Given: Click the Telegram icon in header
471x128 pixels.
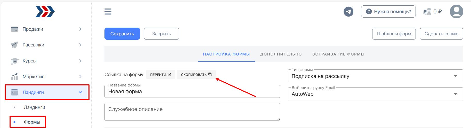Looking at the screenshot, I should click(x=348, y=12).
